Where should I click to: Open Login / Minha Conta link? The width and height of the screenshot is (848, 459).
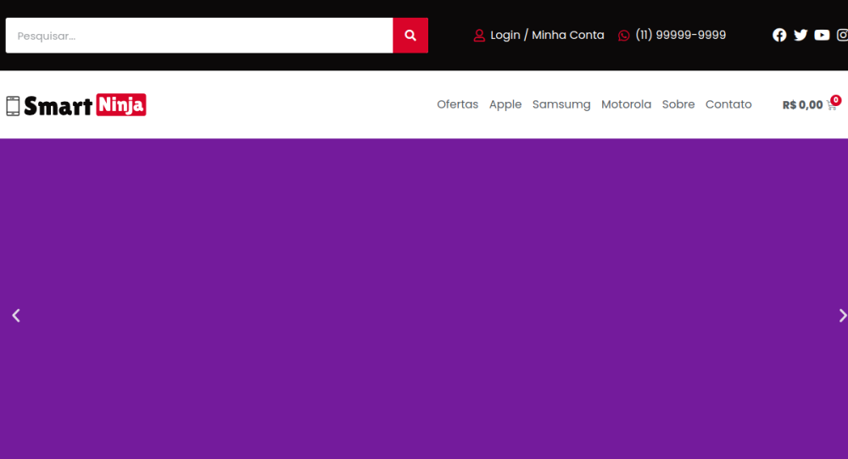(547, 35)
